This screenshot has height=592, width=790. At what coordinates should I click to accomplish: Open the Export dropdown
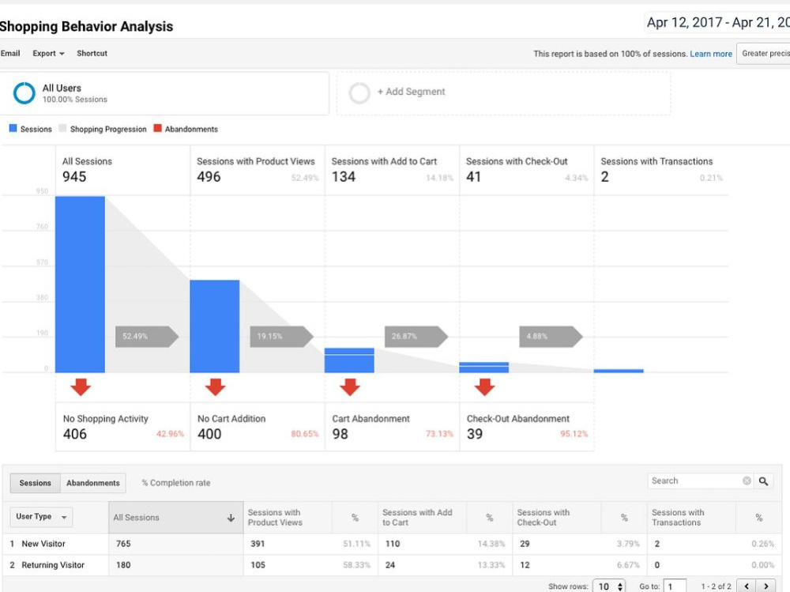pyautogui.click(x=47, y=53)
